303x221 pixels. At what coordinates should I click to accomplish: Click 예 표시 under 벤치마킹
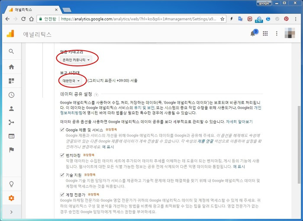pyautogui.click(x=239, y=166)
